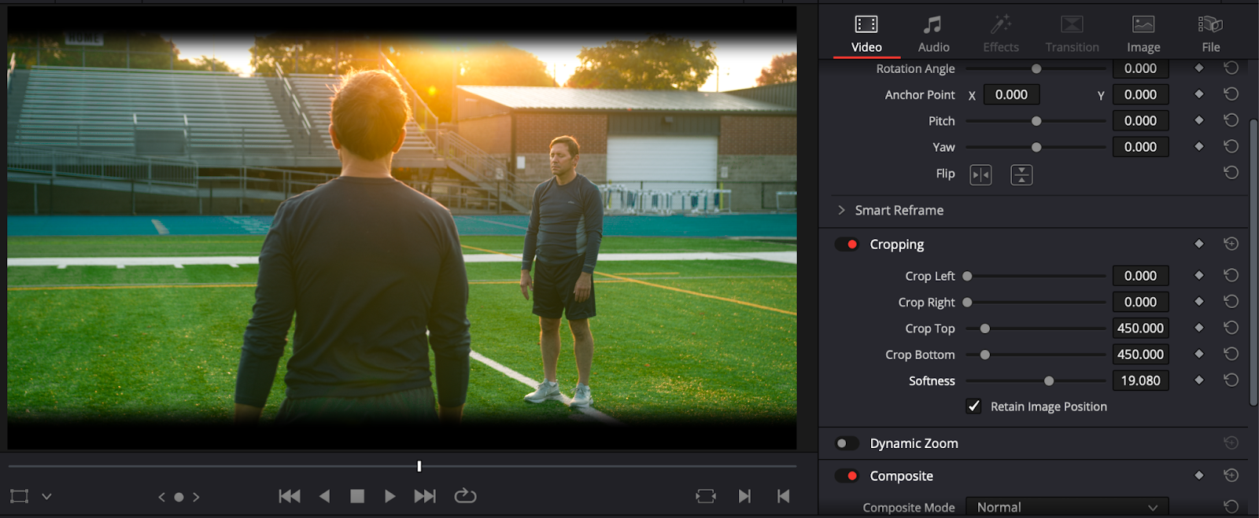Screen dimensions: 1259x518
Task: Edit the Anchor Point X field
Action: [x=1011, y=94]
